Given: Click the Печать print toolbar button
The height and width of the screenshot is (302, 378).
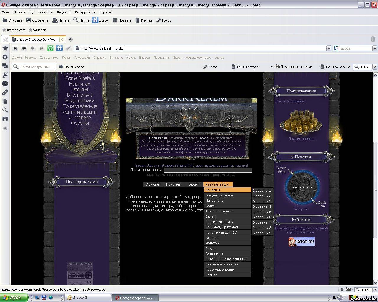Looking at the screenshot, I should [61, 20].
